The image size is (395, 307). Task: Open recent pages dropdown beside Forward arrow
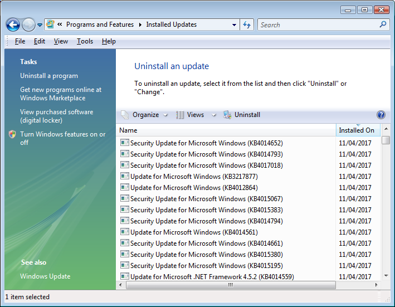click(x=40, y=25)
